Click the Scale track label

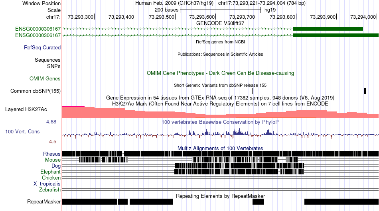point(54,10)
